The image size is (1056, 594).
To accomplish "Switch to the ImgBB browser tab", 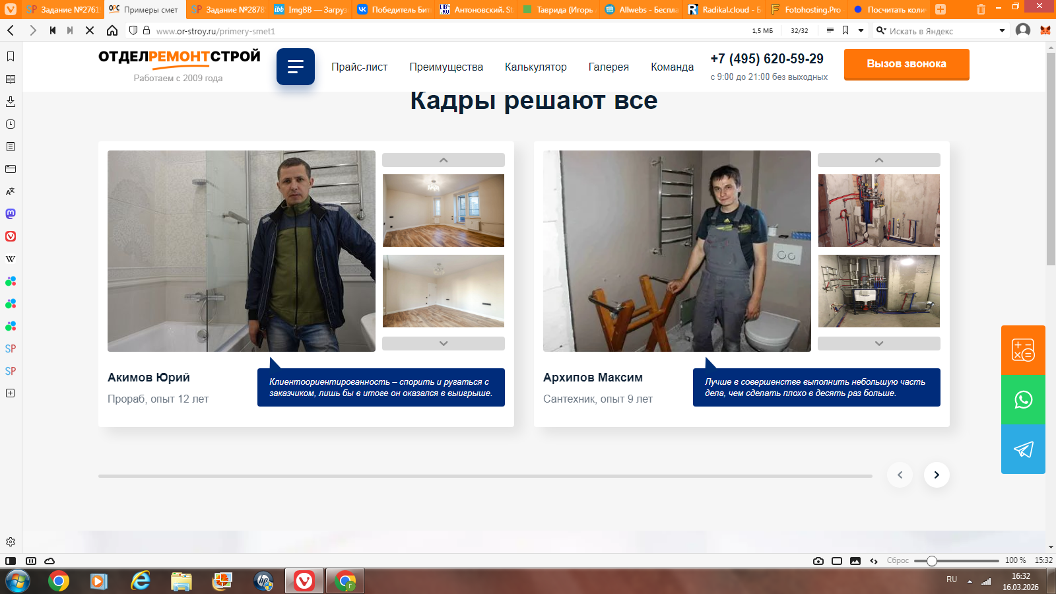I will [310, 9].
